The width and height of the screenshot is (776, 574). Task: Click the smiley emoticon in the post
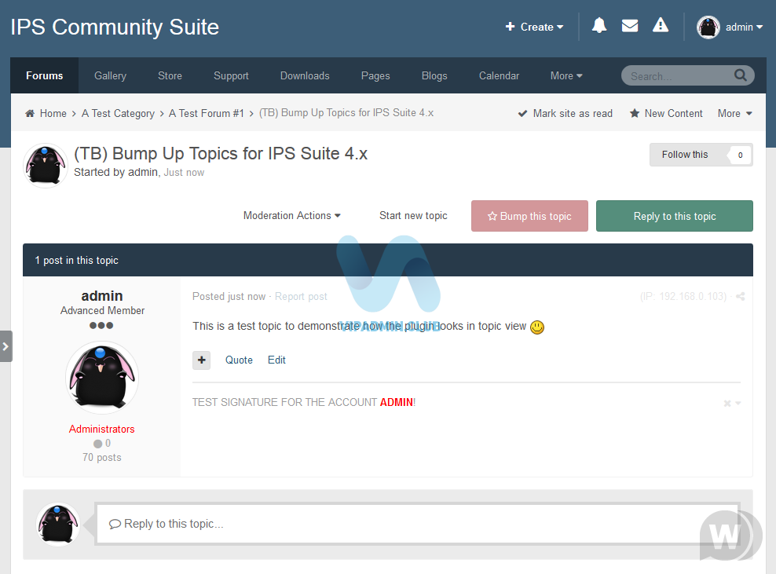point(537,327)
